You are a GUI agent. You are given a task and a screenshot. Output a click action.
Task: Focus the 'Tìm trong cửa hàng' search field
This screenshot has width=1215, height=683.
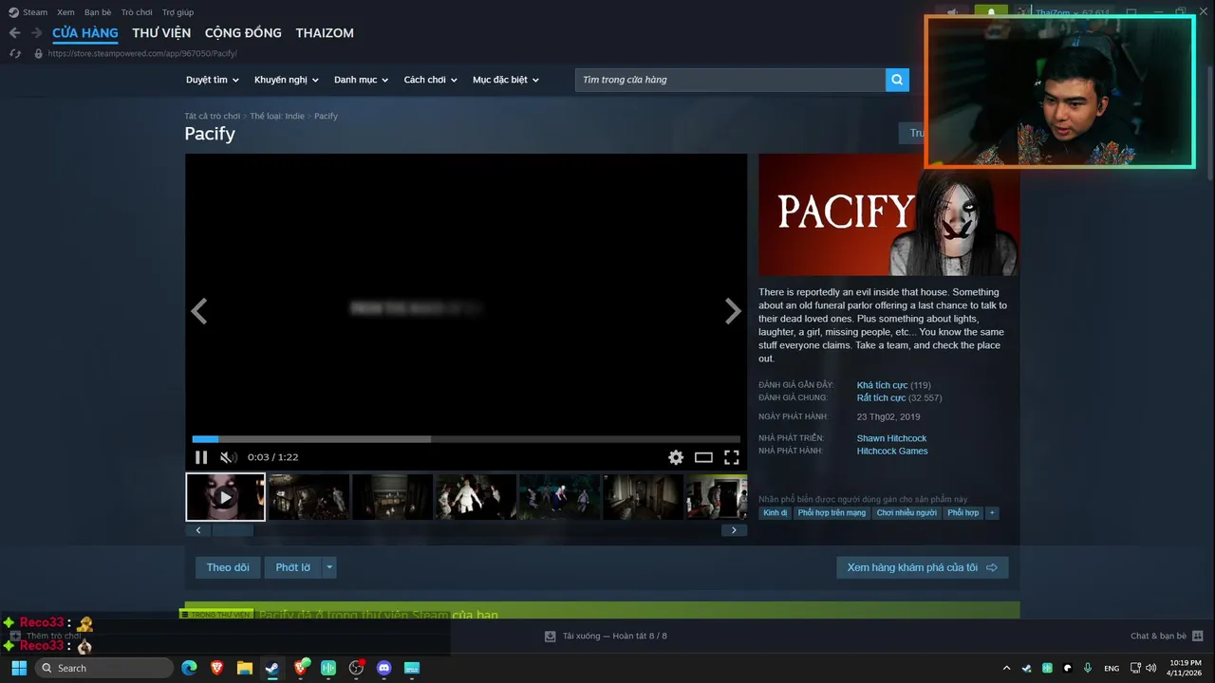(730, 80)
